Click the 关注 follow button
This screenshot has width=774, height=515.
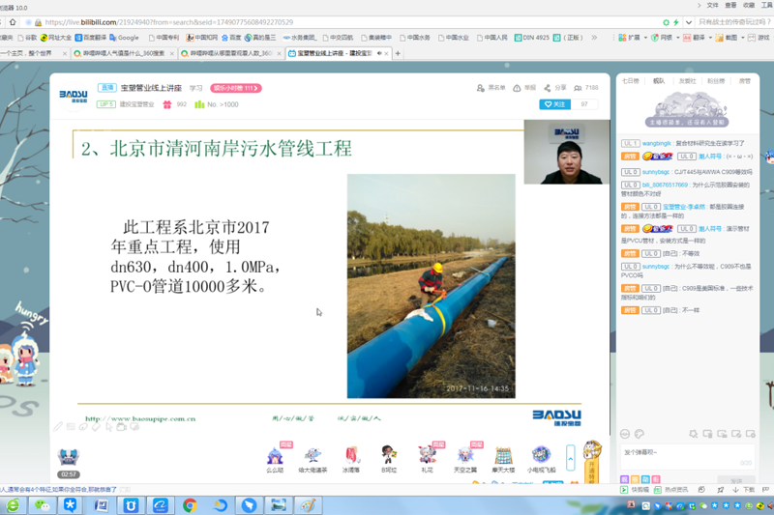click(x=554, y=104)
